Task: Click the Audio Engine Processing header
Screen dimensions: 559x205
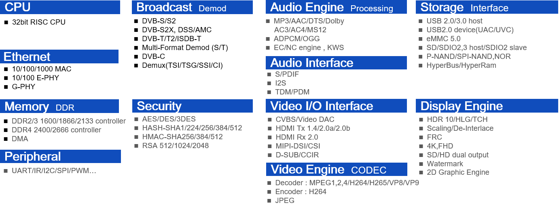Action: 336,7
